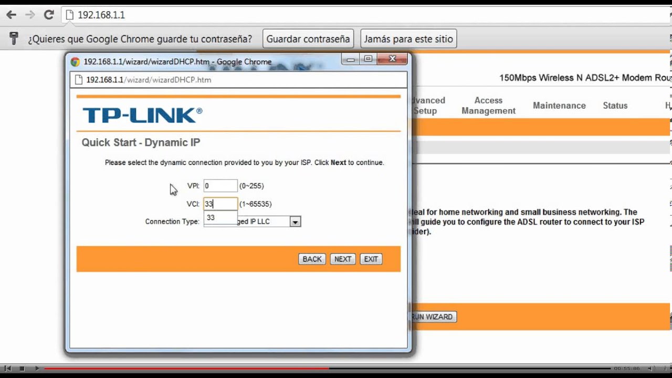Click the key icon in the password bar
672x378 pixels.
click(x=14, y=38)
